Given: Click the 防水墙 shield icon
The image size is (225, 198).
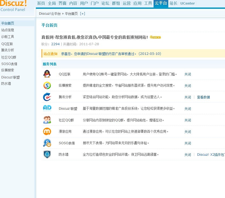Looking at the screenshot, I should coord(47,154).
